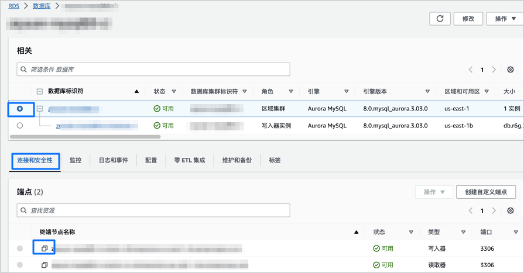Click 创建自定义端点 button
The height and width of the screenshot is (273, 524).
[x=486, y=192]
